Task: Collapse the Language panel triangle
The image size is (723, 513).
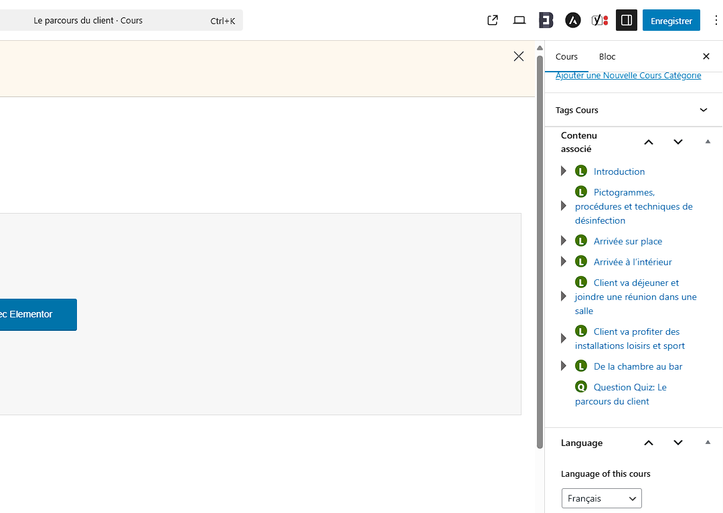Action: (708, 442)
